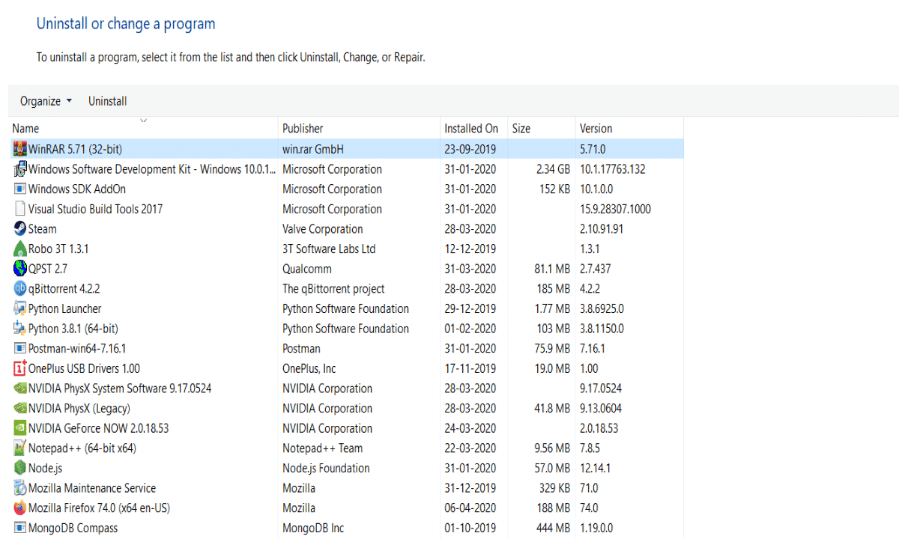This screenshot has height=539, width=899.
Task: Select the QPST 2.7 icon
Action: tap(20, 269)
